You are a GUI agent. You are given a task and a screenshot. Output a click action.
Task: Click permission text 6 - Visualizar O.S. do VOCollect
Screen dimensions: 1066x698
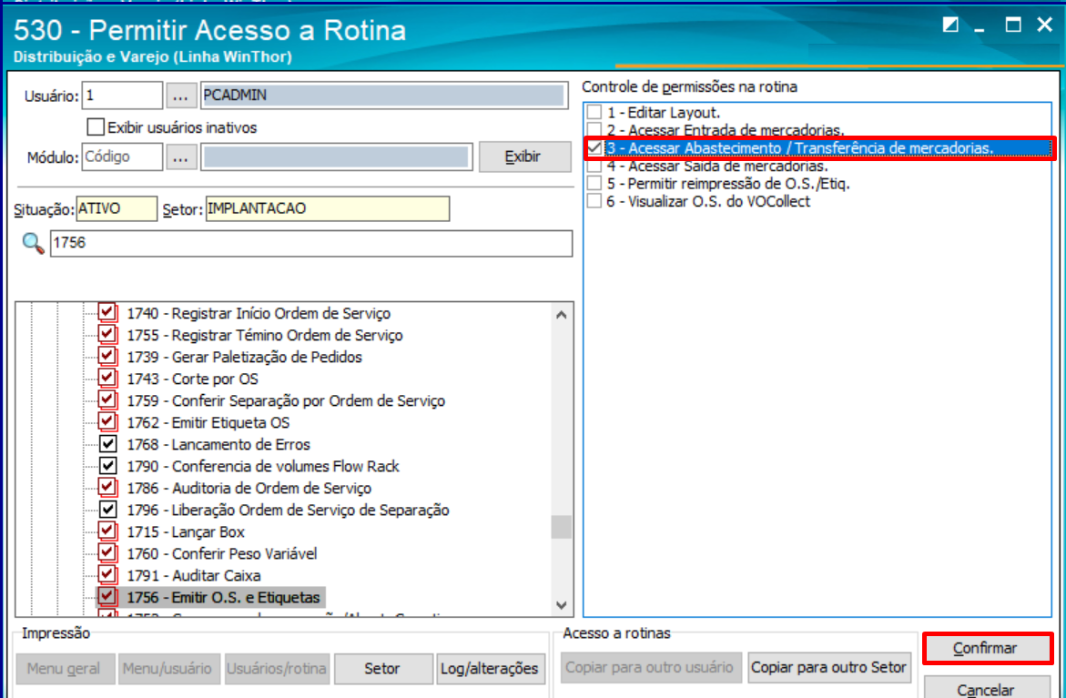(x=708, y=201)
